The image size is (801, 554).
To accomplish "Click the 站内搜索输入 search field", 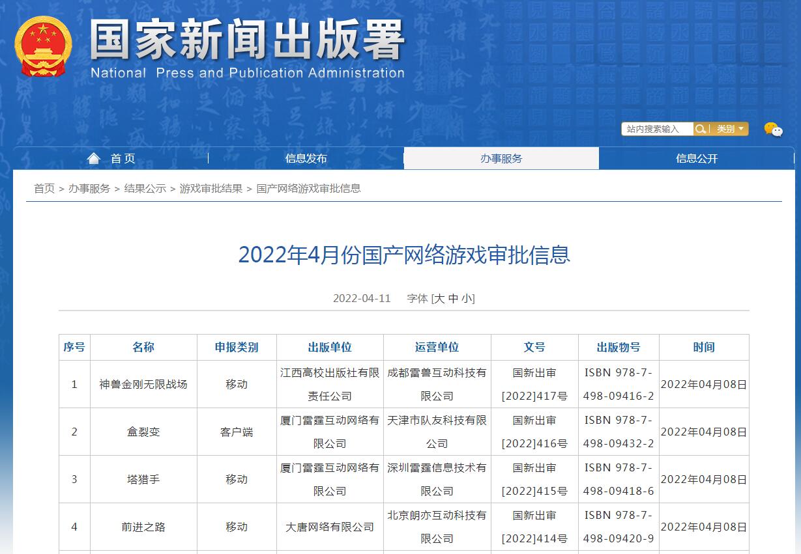I will 657,129.
